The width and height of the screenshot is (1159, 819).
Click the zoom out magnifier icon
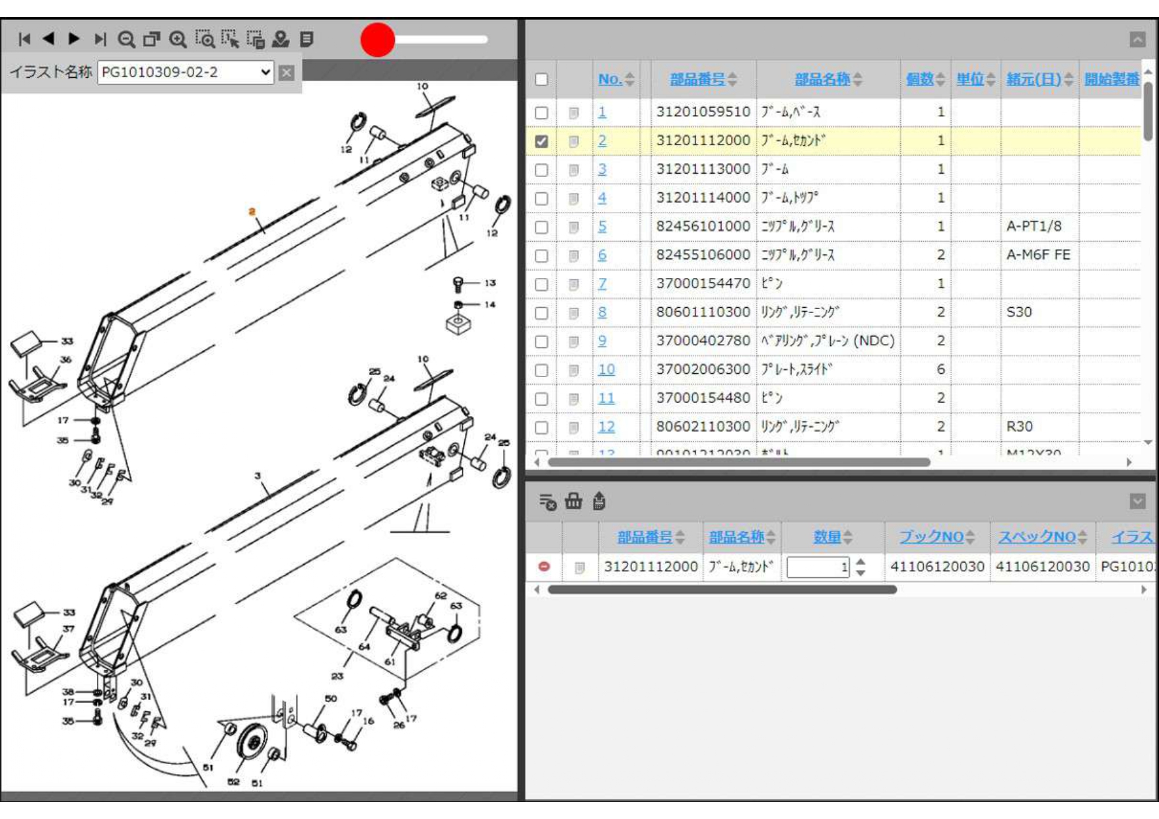coord(125,40)
